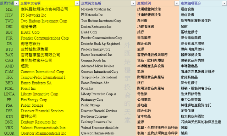Click the Conagra Foods Inc cell

coord(108,60)
